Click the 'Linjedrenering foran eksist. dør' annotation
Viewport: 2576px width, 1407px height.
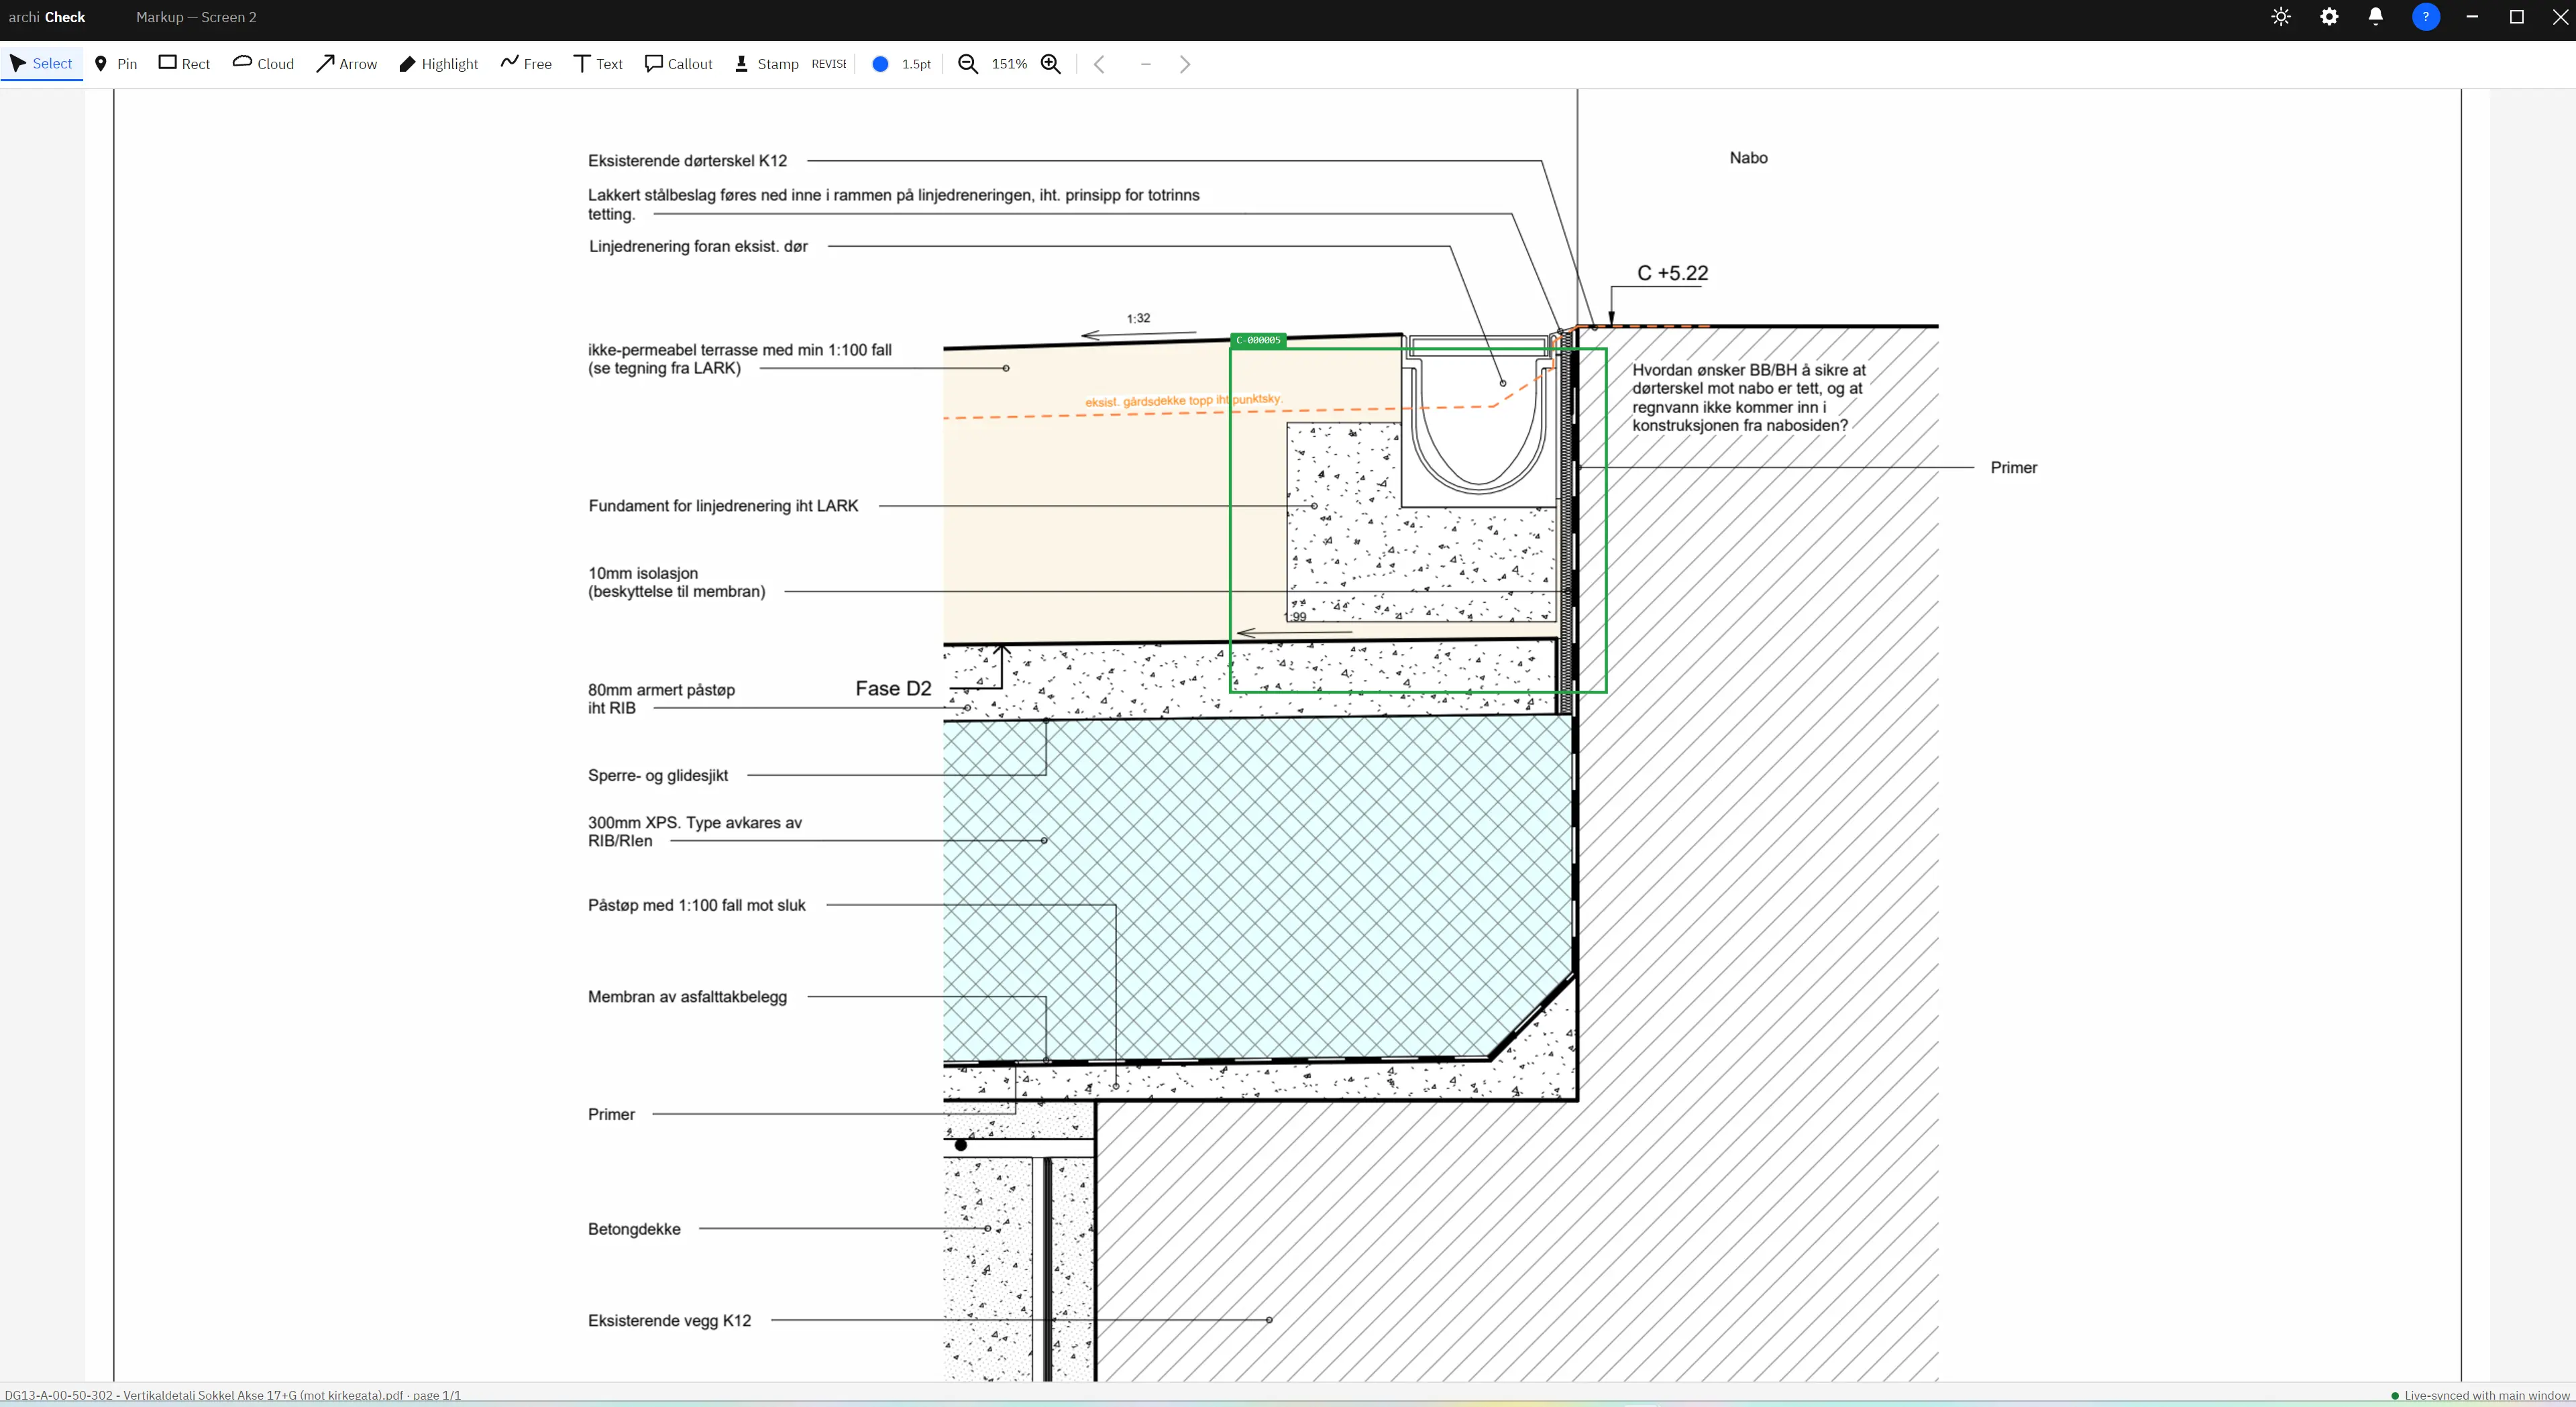point(698,247)
